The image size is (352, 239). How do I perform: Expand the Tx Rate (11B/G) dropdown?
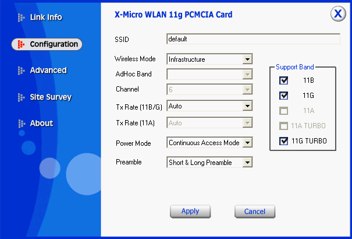(x=247, y=106)
